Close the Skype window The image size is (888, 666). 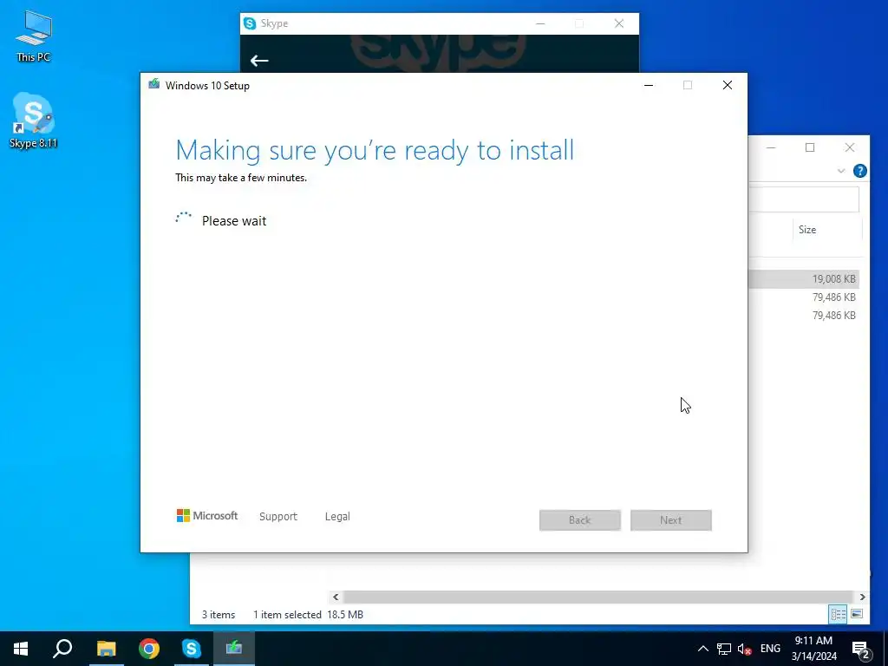coord(619,23)
